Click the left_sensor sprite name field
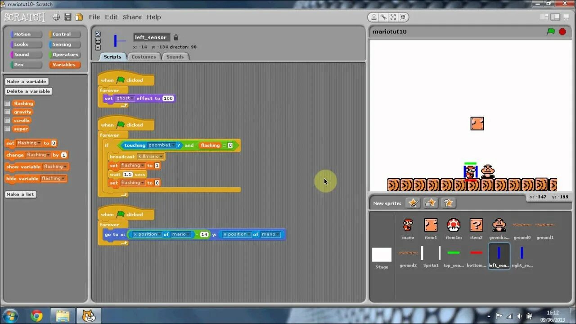 click(152, 37)
